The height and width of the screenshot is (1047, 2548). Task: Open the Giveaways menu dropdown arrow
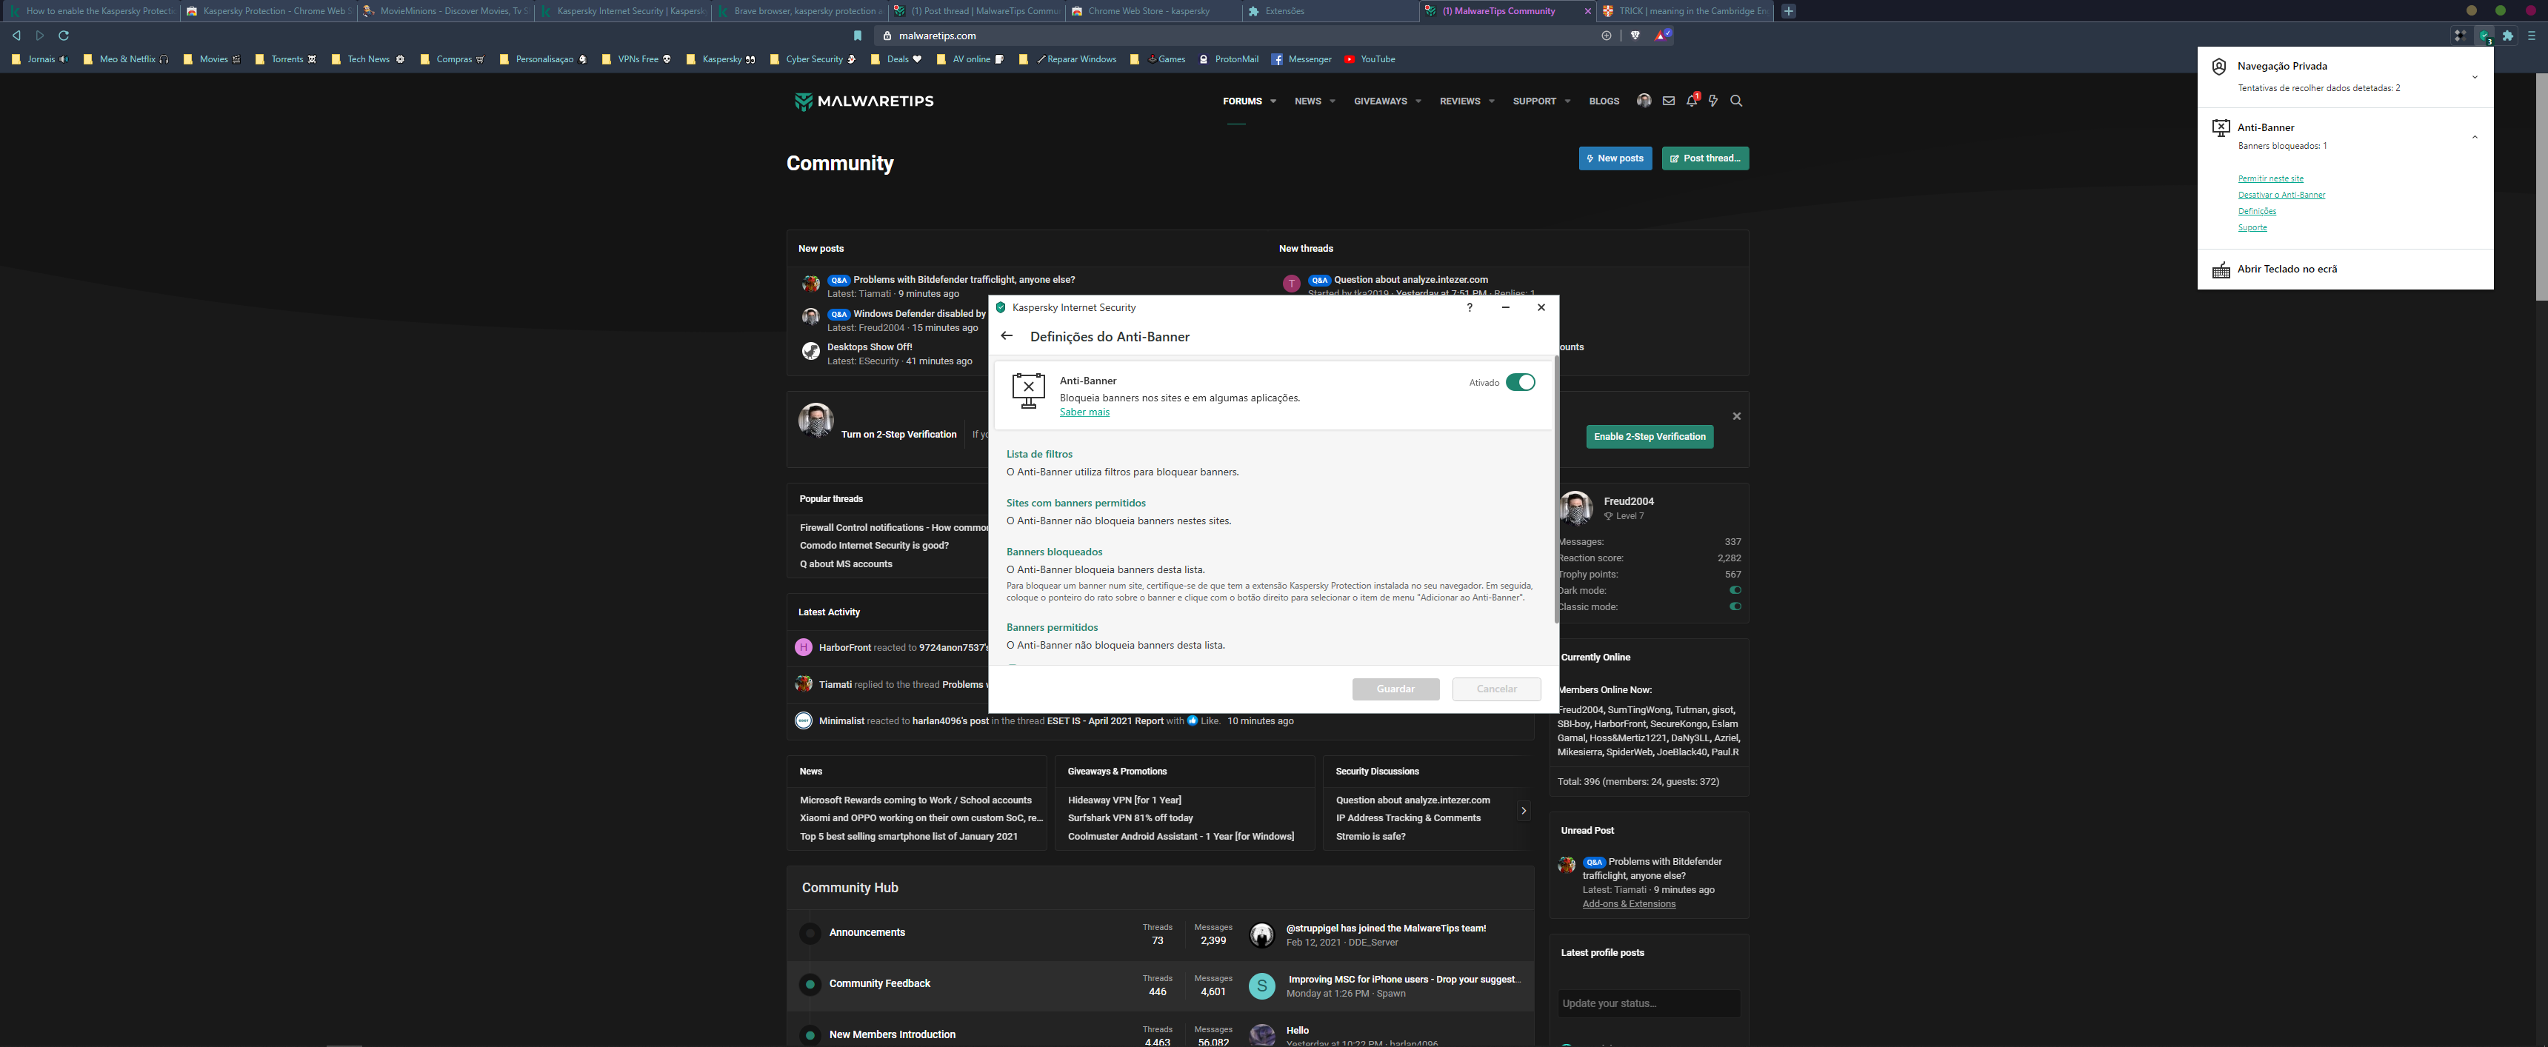pos(1418,102)
